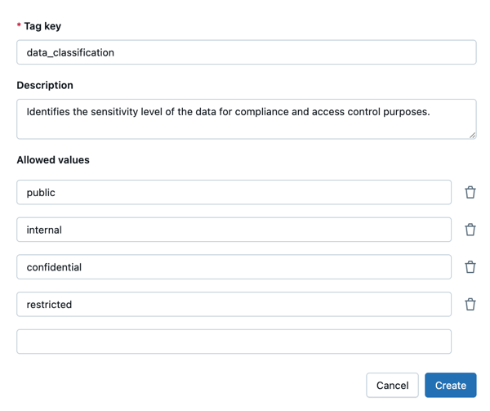The width and height of the screenshot is (490, 411).
Task: Remove the 'internal' value with trash icon
Action: 470,230
